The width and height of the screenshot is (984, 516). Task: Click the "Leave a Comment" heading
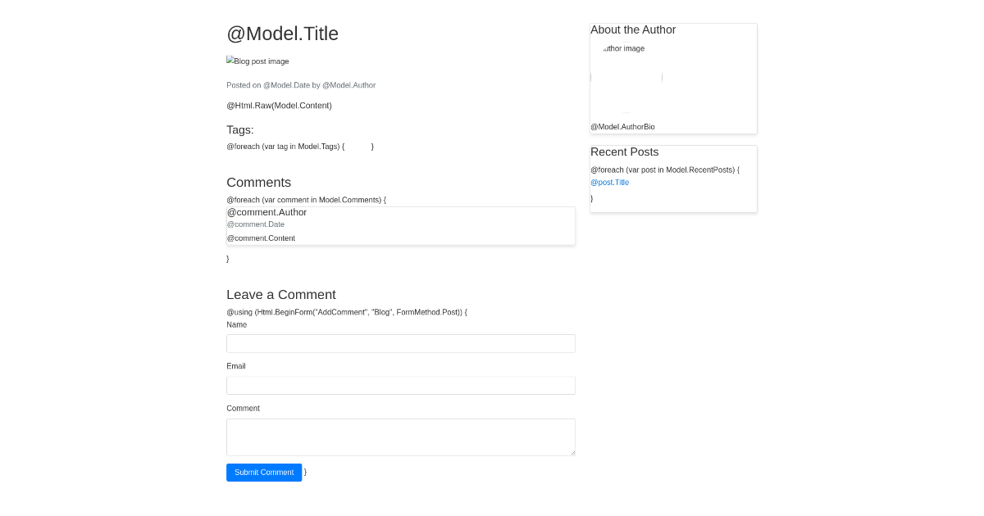click(x=280, y=294)
